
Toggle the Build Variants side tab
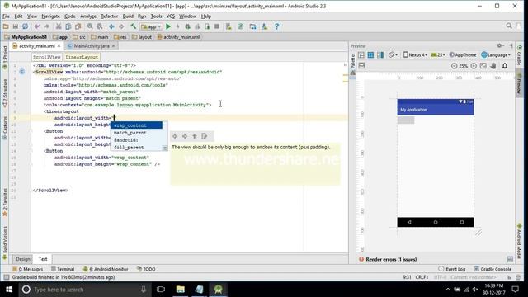click(x=5, y=243)
